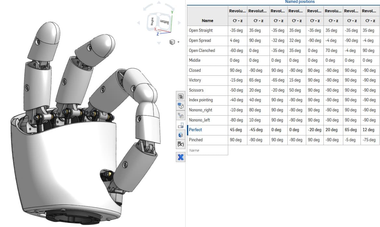Open the appearances sphere icon panel
The height and width of the screenshot is (227, 380).
tap(180, 135)
